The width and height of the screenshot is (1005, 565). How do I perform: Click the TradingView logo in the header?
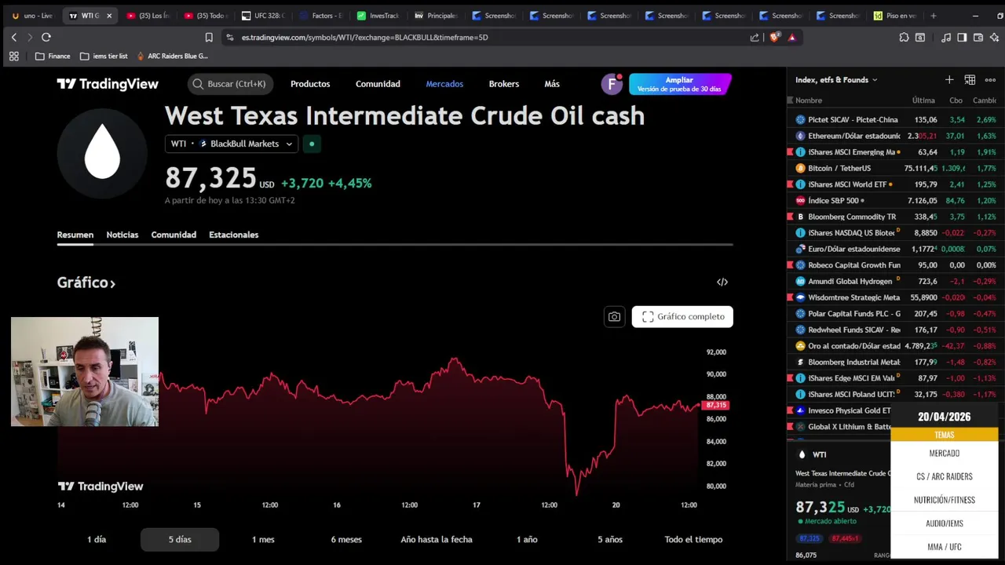click(x=108, y=84)
